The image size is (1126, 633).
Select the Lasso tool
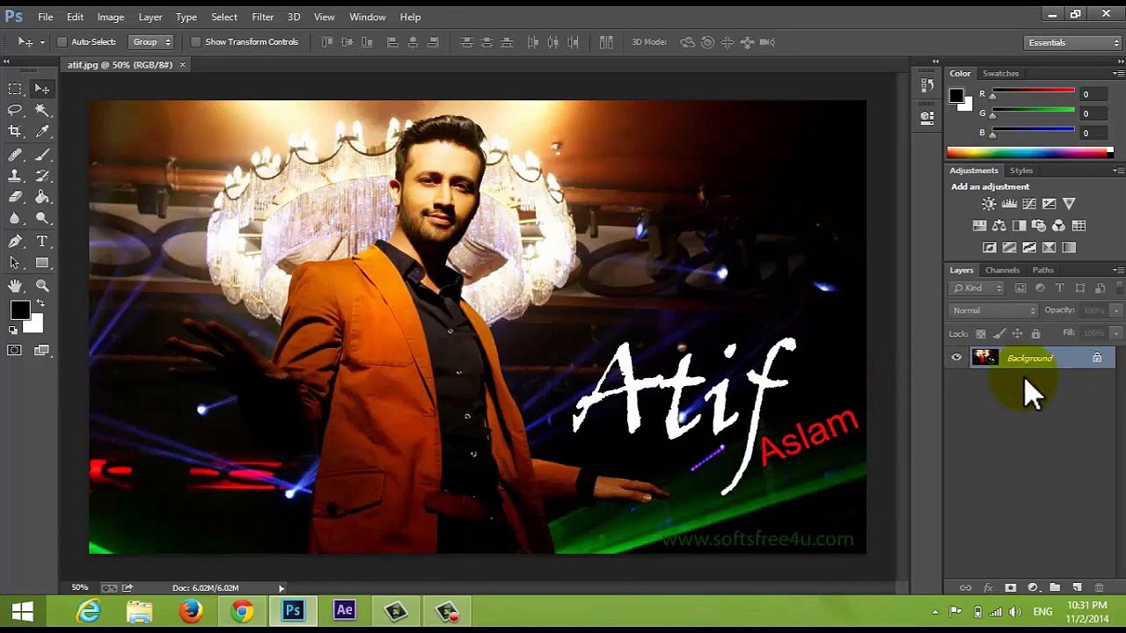15,110
